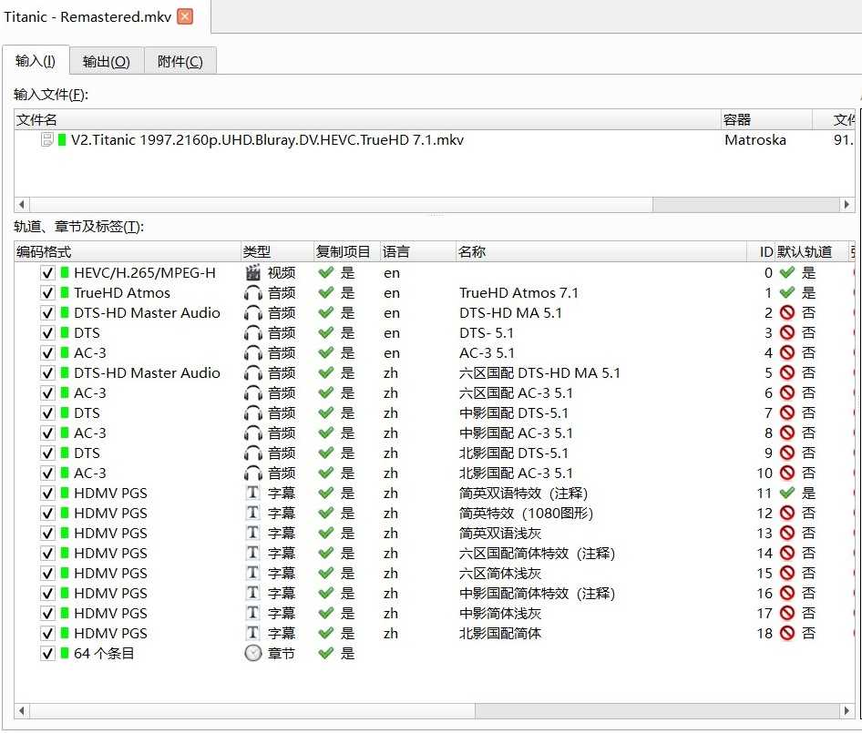862x733 pixels.
Task: Toggle checkbox for 六区国配 AC-3 5.1
Action: [x=47, y=392]
